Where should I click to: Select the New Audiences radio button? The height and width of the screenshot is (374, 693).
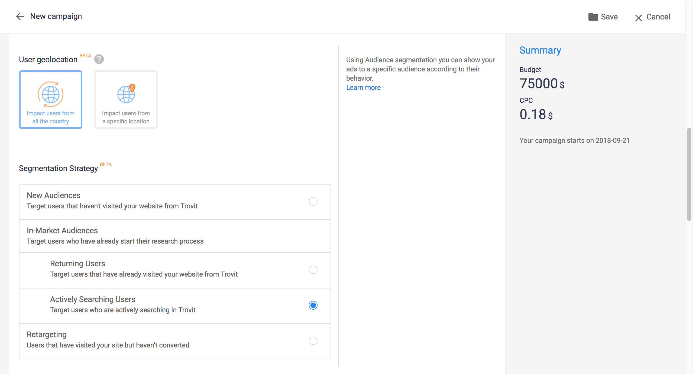(313, 201)
